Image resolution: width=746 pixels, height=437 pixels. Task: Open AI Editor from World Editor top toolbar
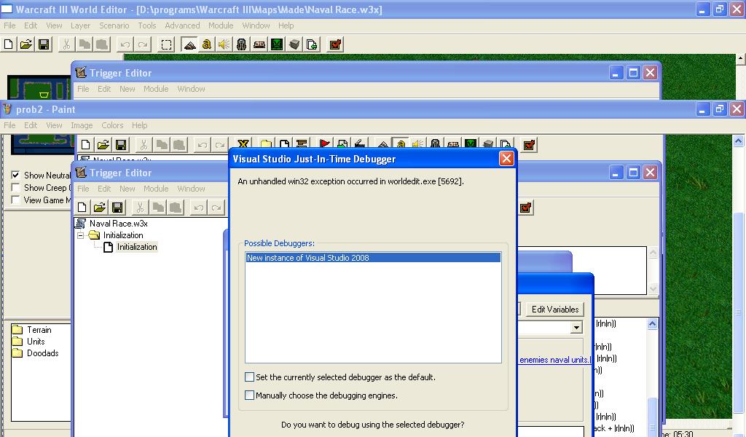277,44
